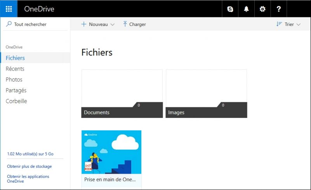Screen dimensions: 311x190
Task: Select Fichiers in the sidebar
Action: tap(35, 58)
